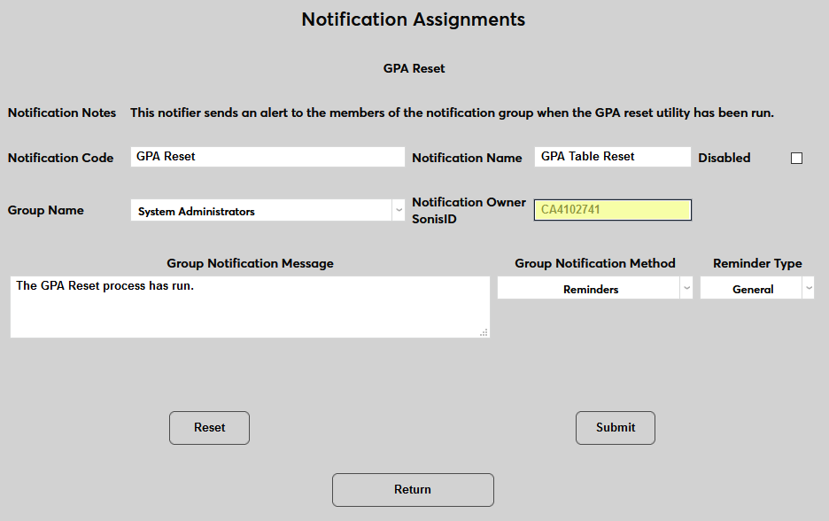The image size is (829, 521).
Task: Click inside the Group Notification Message textarea
Action: pyautogui.click(x=250, y=306)
